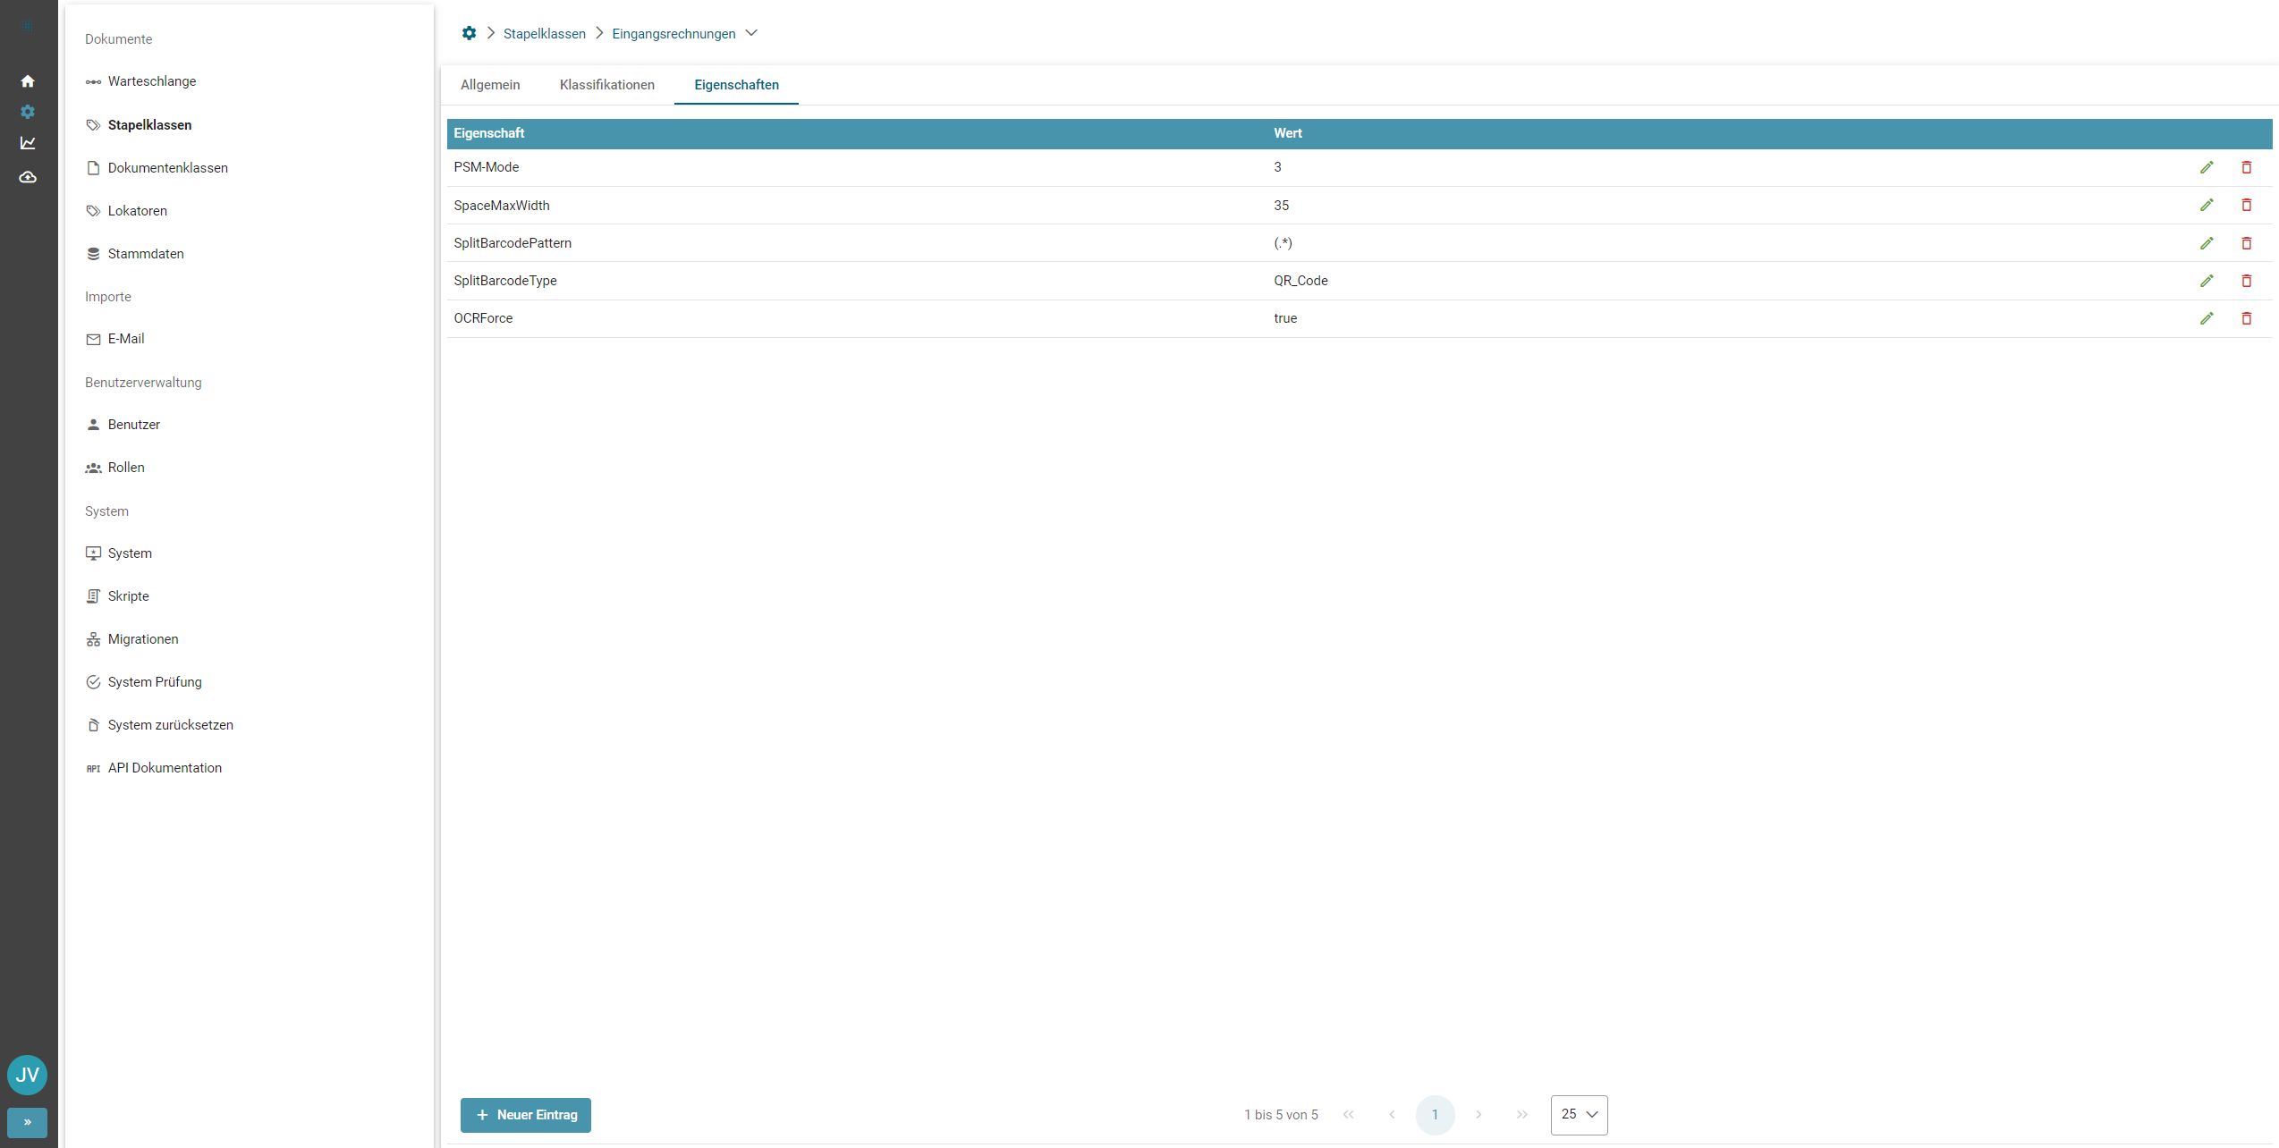The width and height of the screenshot is (2279, 1148).
Task: Open the Eingangsrechnungen breadcrumb dropdown
Action: [x=751, y=33]
